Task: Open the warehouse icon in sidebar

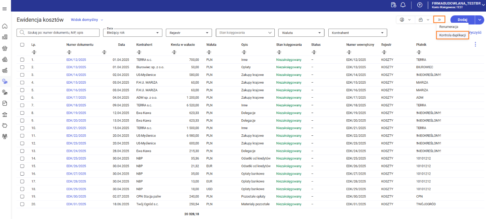Action: pyautogui.click(x=5, y=59)
